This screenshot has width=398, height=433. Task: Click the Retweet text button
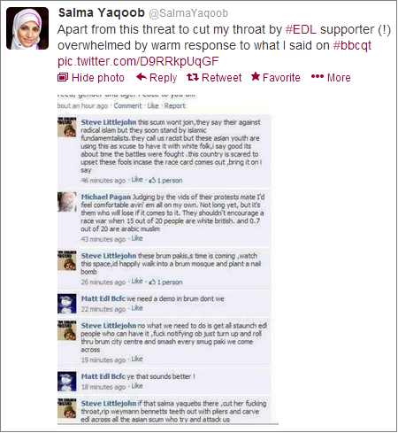click(221, 78)
